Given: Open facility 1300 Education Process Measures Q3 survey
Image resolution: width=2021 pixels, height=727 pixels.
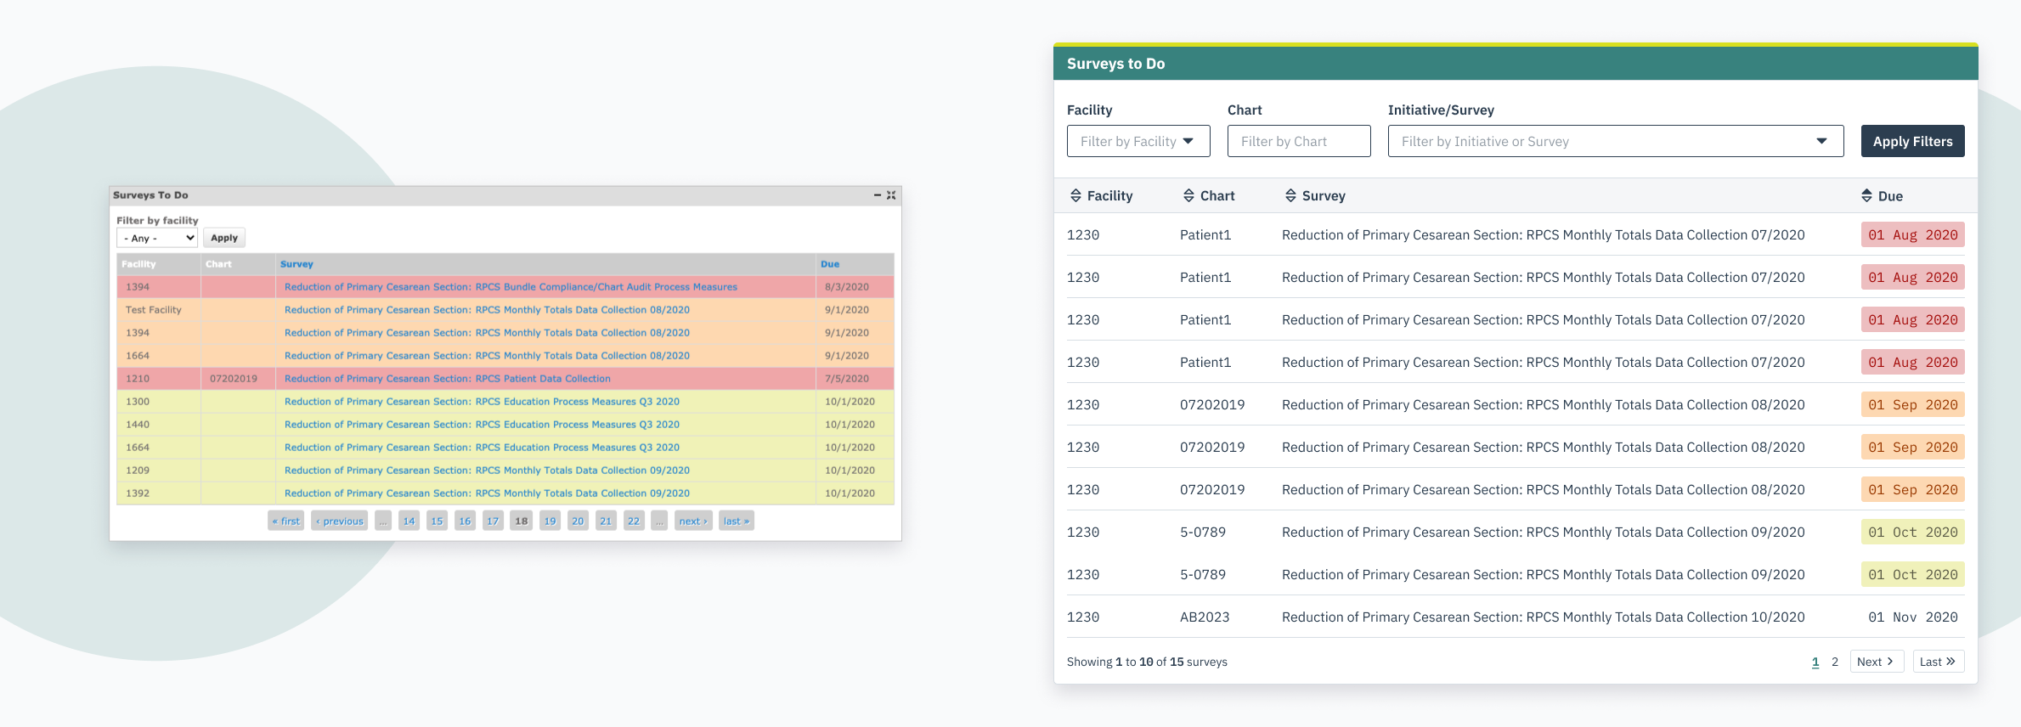Looking at the screenshot, I should (x=482, y=402).
